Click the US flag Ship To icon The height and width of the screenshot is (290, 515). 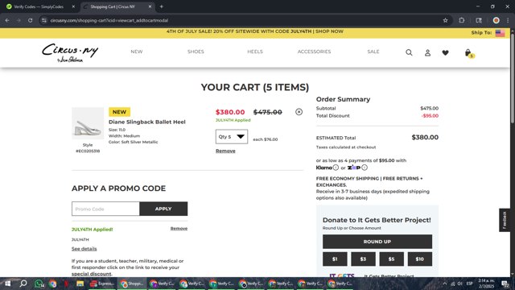click(500, 33)
